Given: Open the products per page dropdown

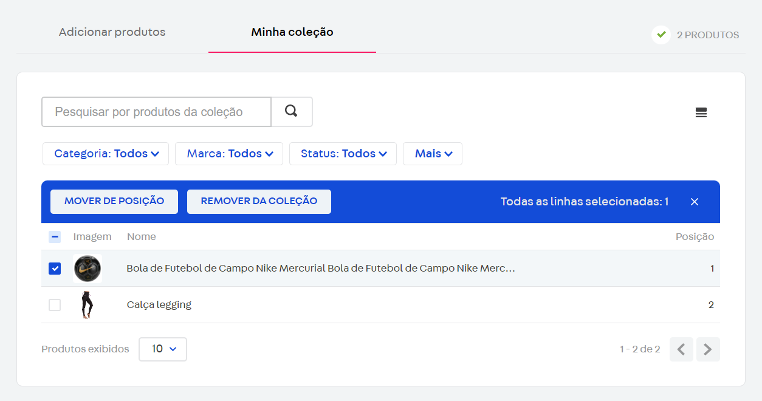Looking at the screenshot, I should [x=162, y=349].
